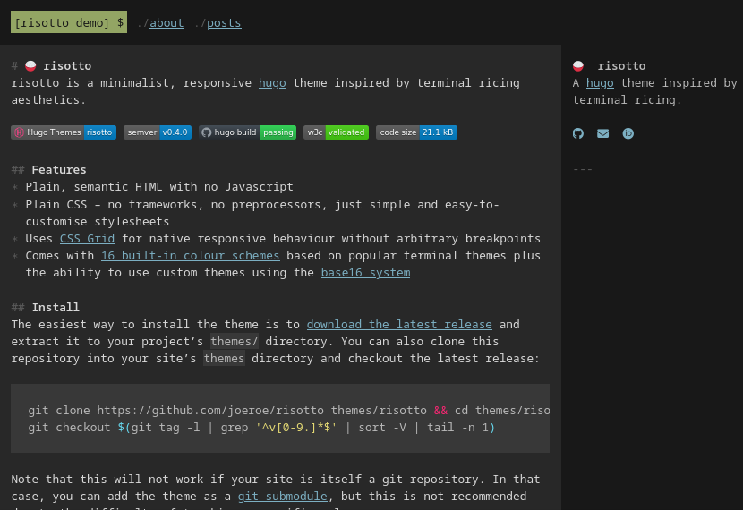Image resolution: width=743 pixels, height=510 pixels.
Task: Open the ORCID iD icon
Action: (628, 133)
